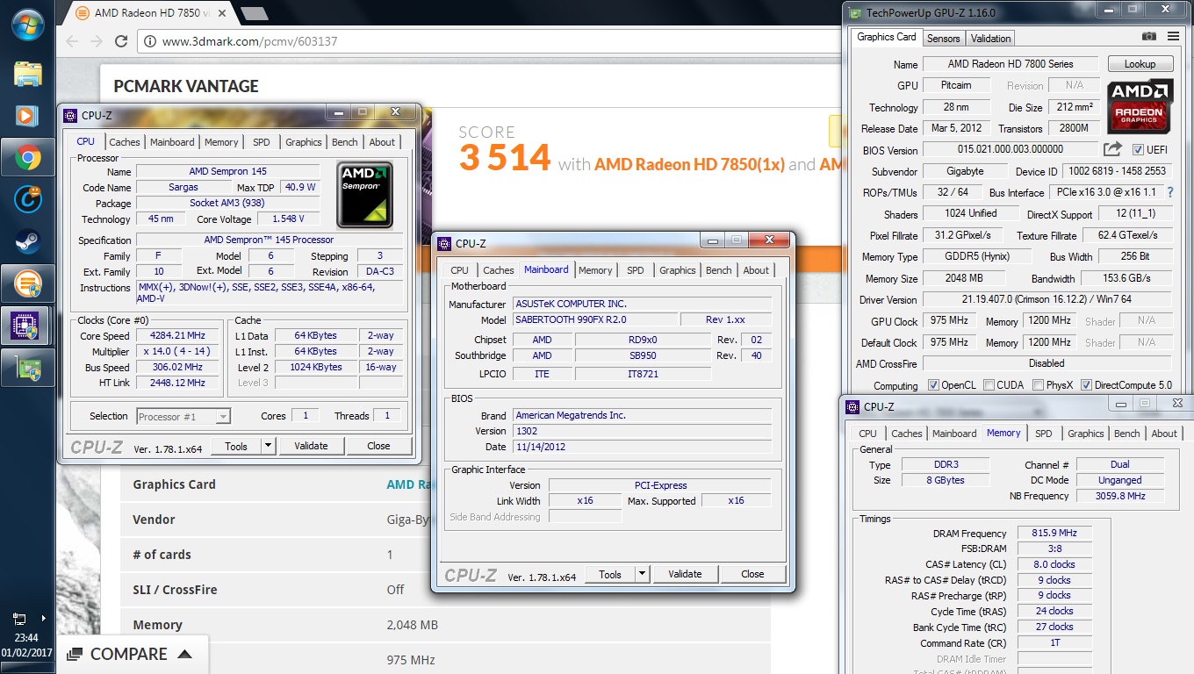Click the AMD Radeon Graphics logo
Viewport: 1194px width, 674px height.
1140,106
